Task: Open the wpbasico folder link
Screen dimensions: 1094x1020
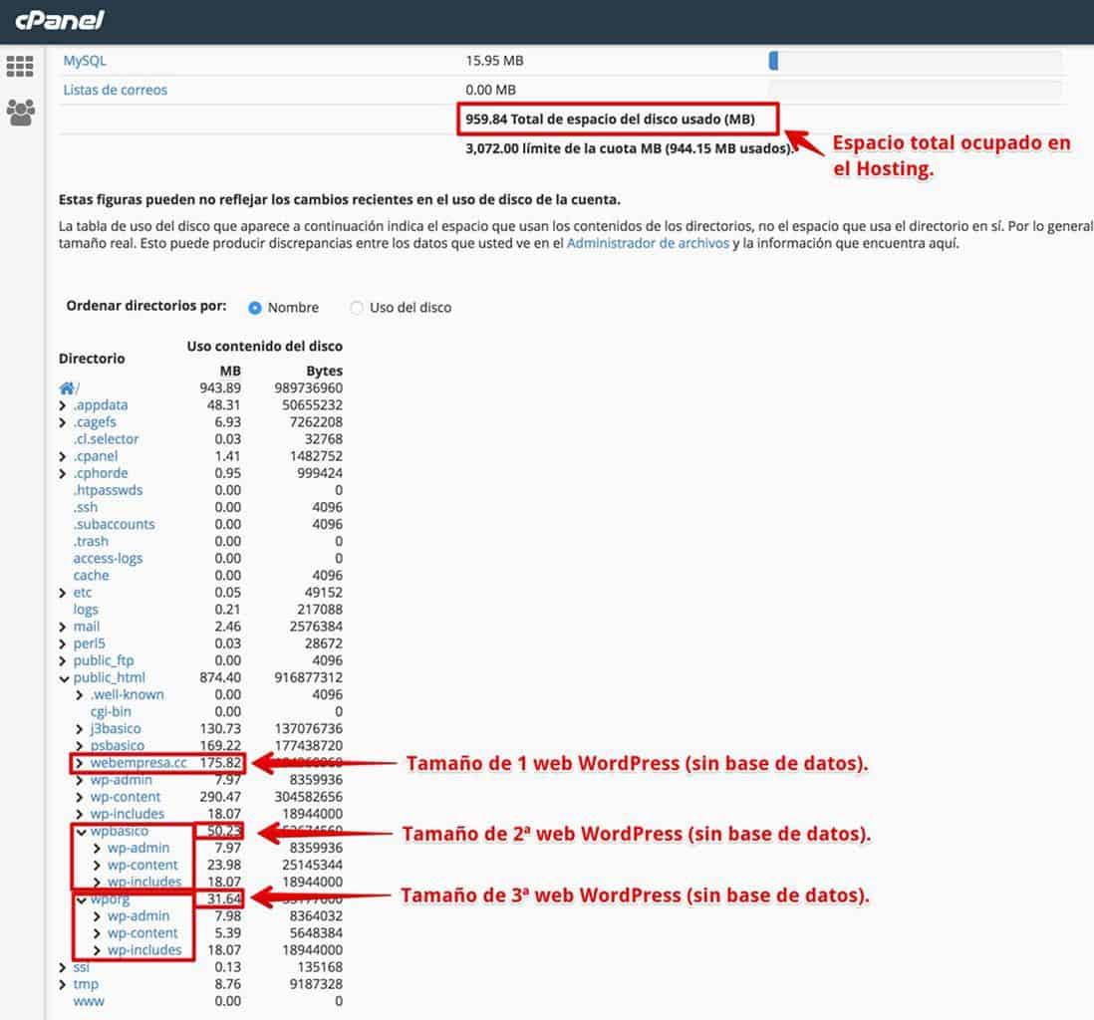Action: (x=119, y=831)
